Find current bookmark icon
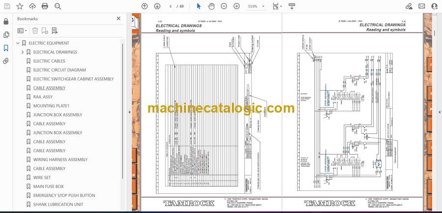 (x=55, y=31)
